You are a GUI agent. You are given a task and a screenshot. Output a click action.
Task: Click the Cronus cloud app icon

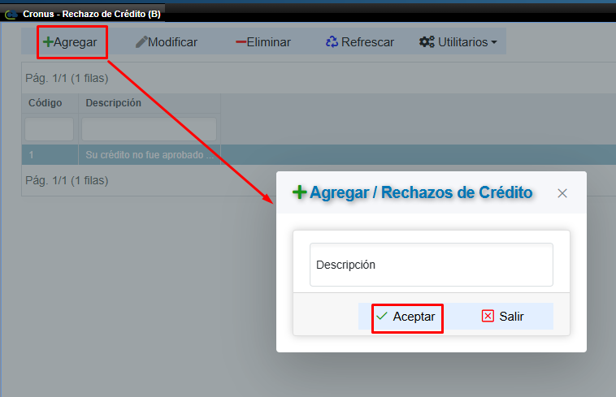pos(11,15)
